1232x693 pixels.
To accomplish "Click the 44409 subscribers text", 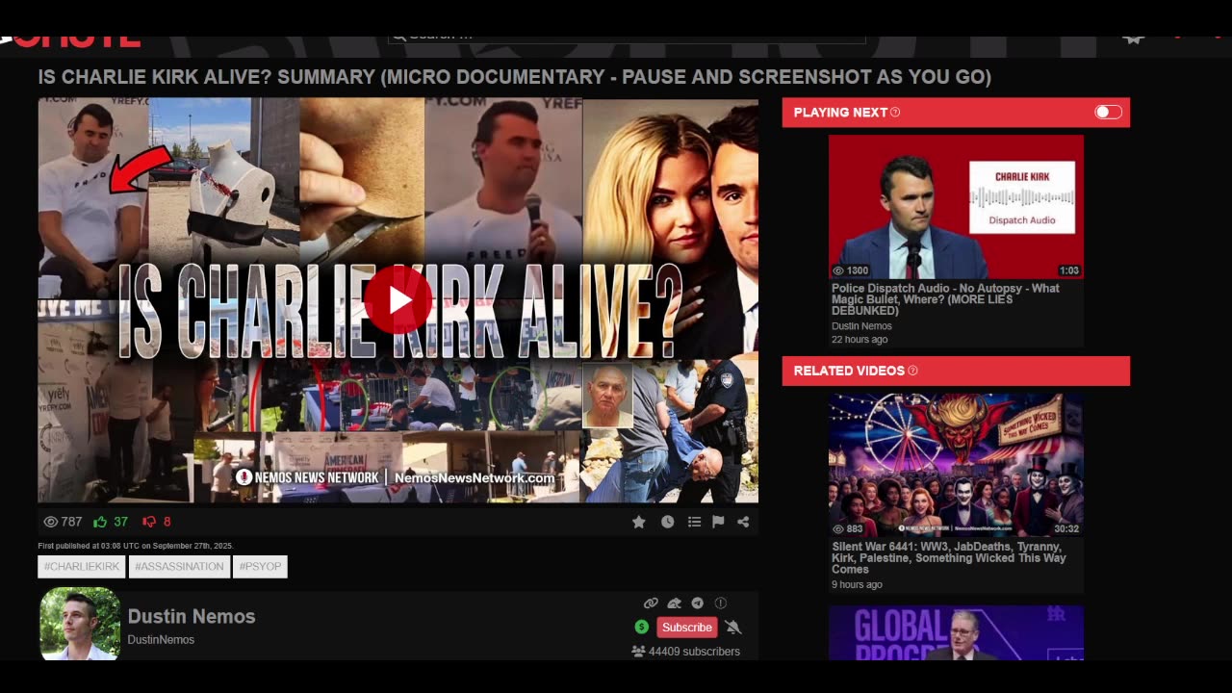I will [694, 652].
